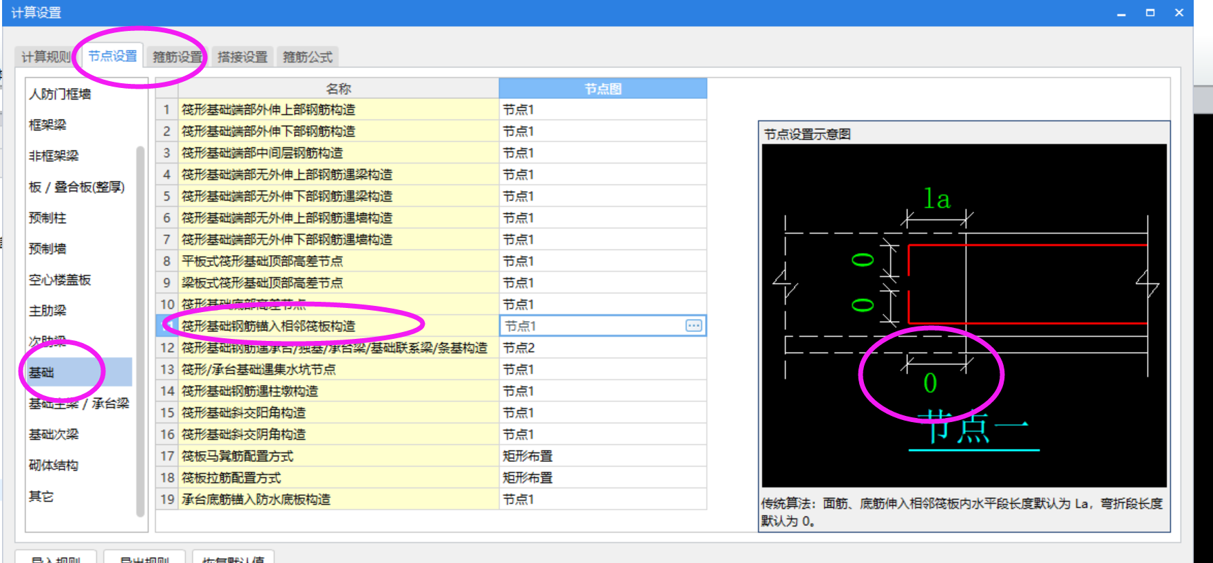The image size is (1213, 563).
Task: Switch to the 箍筋公式 tab
Action: click(x=308, y=57)
